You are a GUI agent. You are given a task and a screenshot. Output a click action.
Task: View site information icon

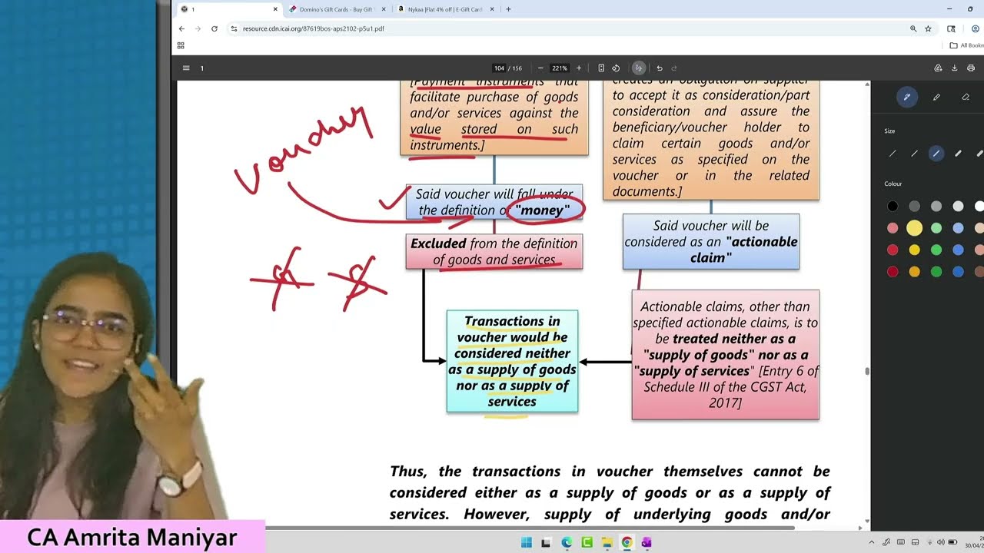pos(234,28)
